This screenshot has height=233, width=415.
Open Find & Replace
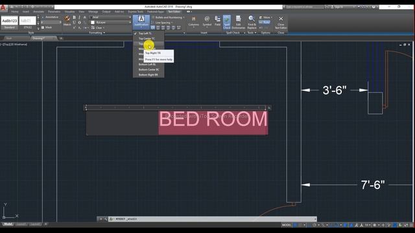click(x=252, y=22)
